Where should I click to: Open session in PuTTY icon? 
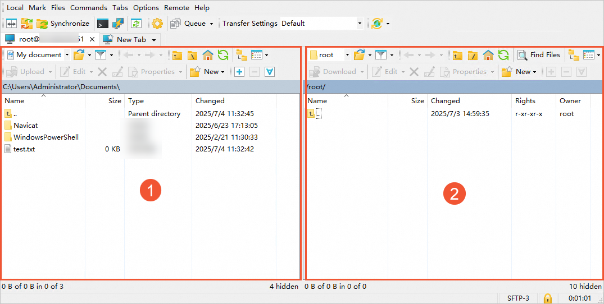[x=117, y=24]
